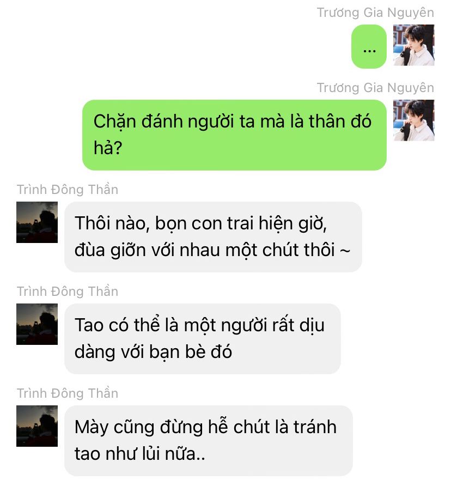Click the text 'đùa giỡn với nhau'
The image size is (451, 480).
pos(148,250)
